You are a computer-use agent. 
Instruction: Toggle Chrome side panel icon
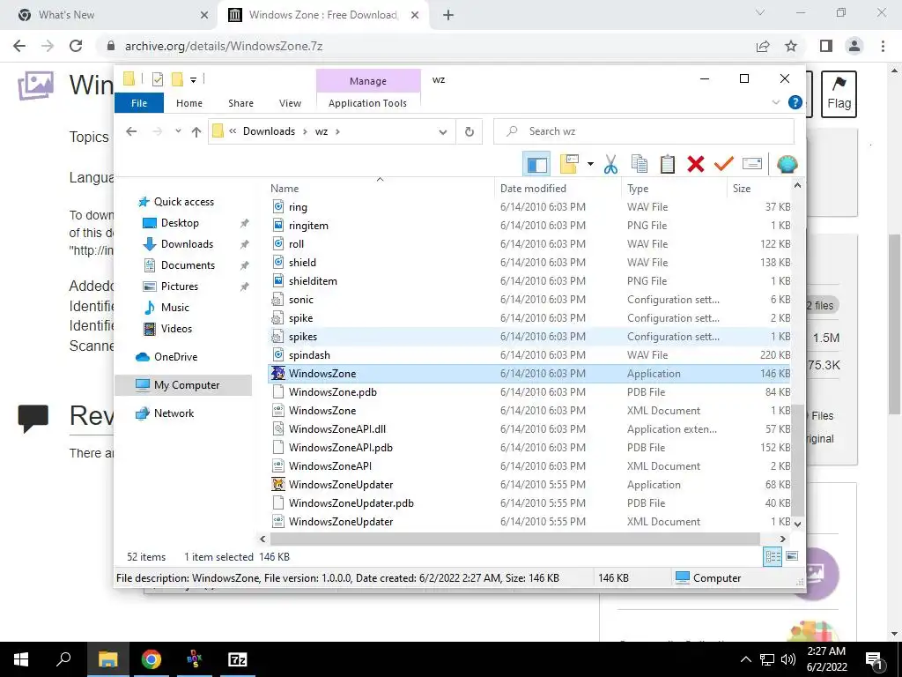point(826,46)
